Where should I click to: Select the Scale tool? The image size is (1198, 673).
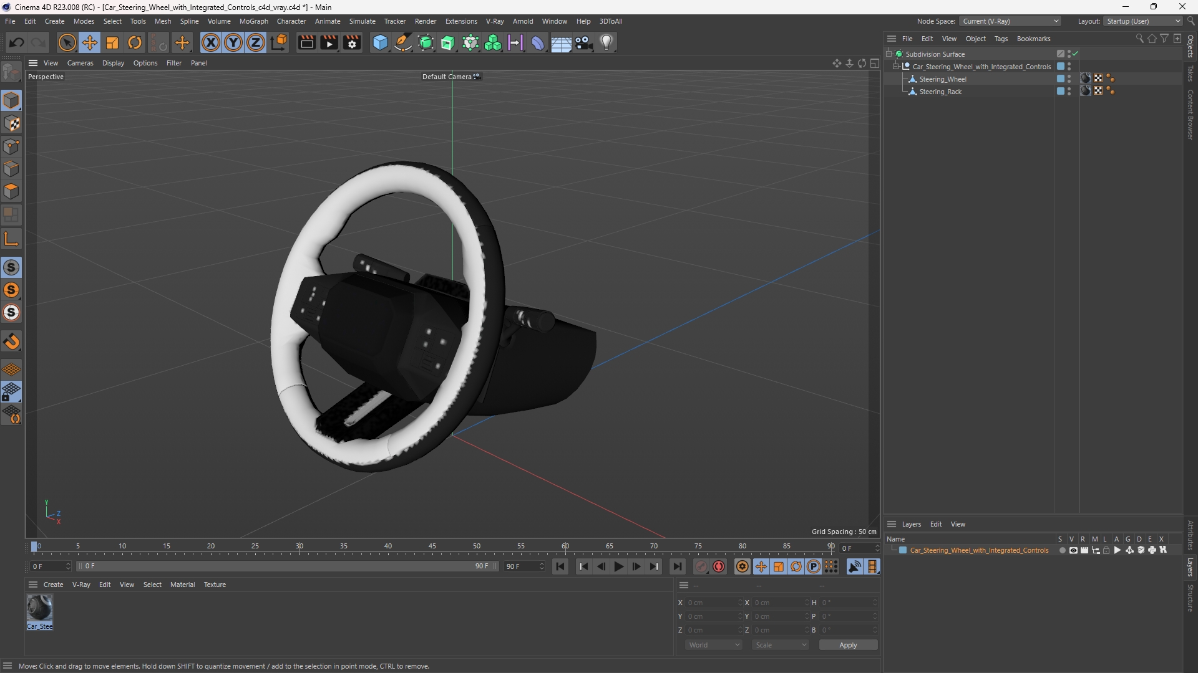(112, 42)
